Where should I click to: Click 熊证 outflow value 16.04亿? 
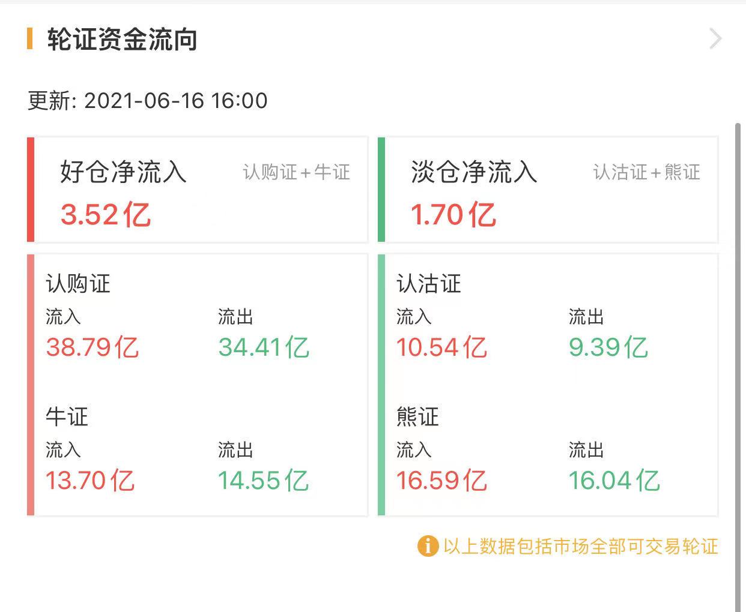point(614,481)
